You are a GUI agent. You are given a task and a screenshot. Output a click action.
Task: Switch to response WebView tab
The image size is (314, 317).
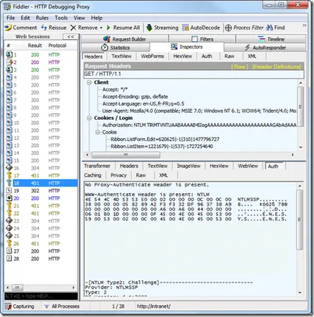click(x=248, y=166)
